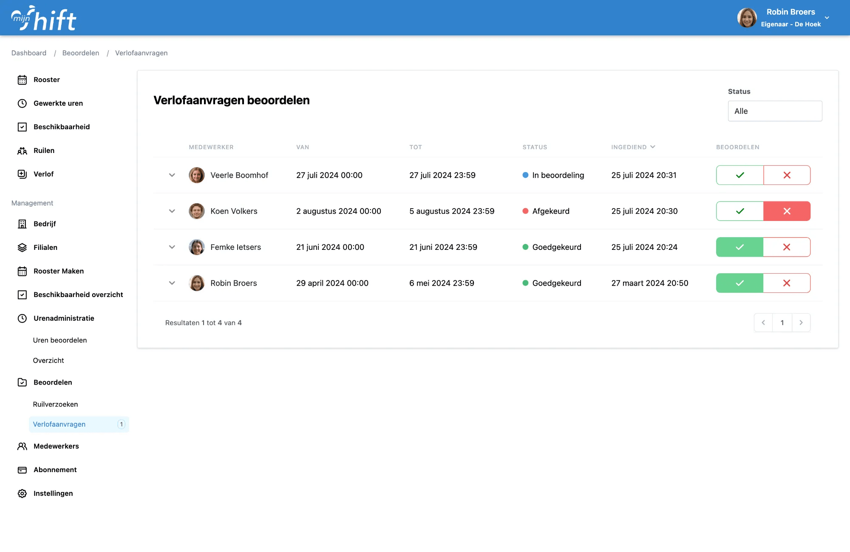Reject Robin Broers' leave request
Image resolution: width=850 pixels, height=552 pixels.
pyautogui.click(x=787, y=283)
